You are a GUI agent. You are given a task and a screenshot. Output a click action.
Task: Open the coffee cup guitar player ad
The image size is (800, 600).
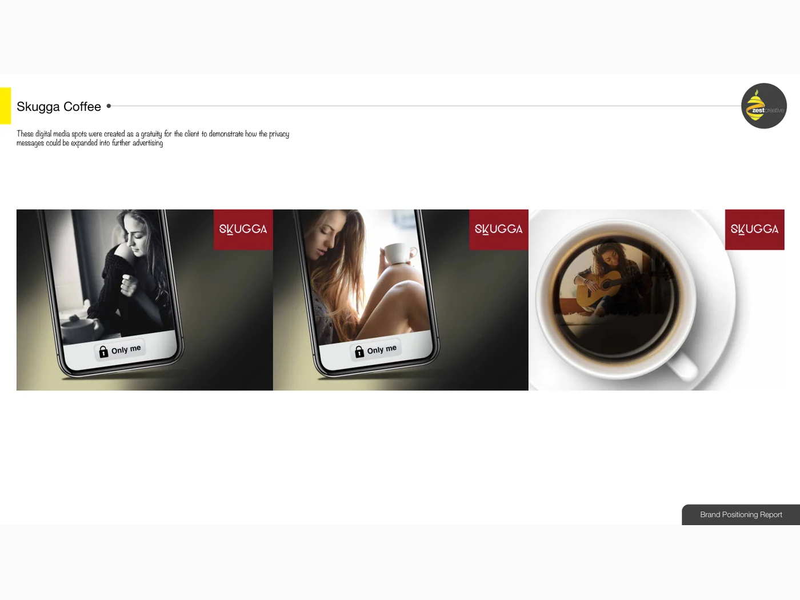coord(657,300)
